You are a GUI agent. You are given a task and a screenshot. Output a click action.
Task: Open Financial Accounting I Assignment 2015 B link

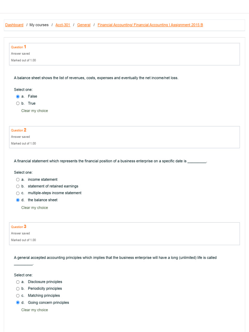coord(150,25)
